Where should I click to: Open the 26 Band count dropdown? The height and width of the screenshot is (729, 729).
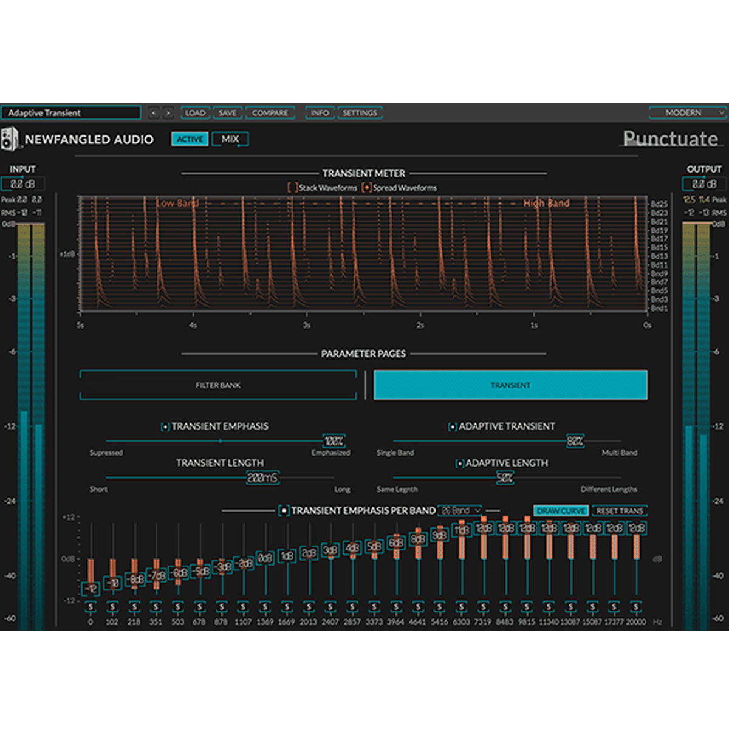460,510
